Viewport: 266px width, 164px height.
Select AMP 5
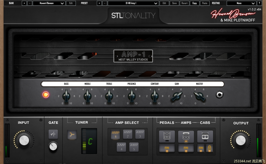pos(134,147)
